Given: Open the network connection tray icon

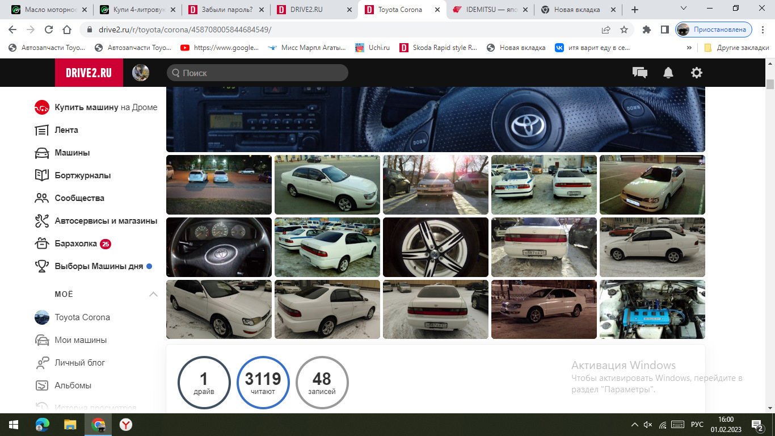Looking at the screenshot, I should click(663, 425).
